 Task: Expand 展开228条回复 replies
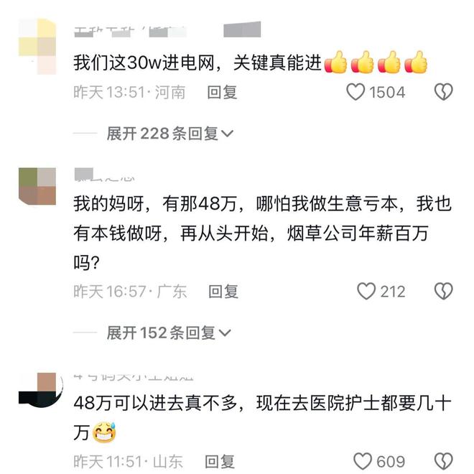170,134
